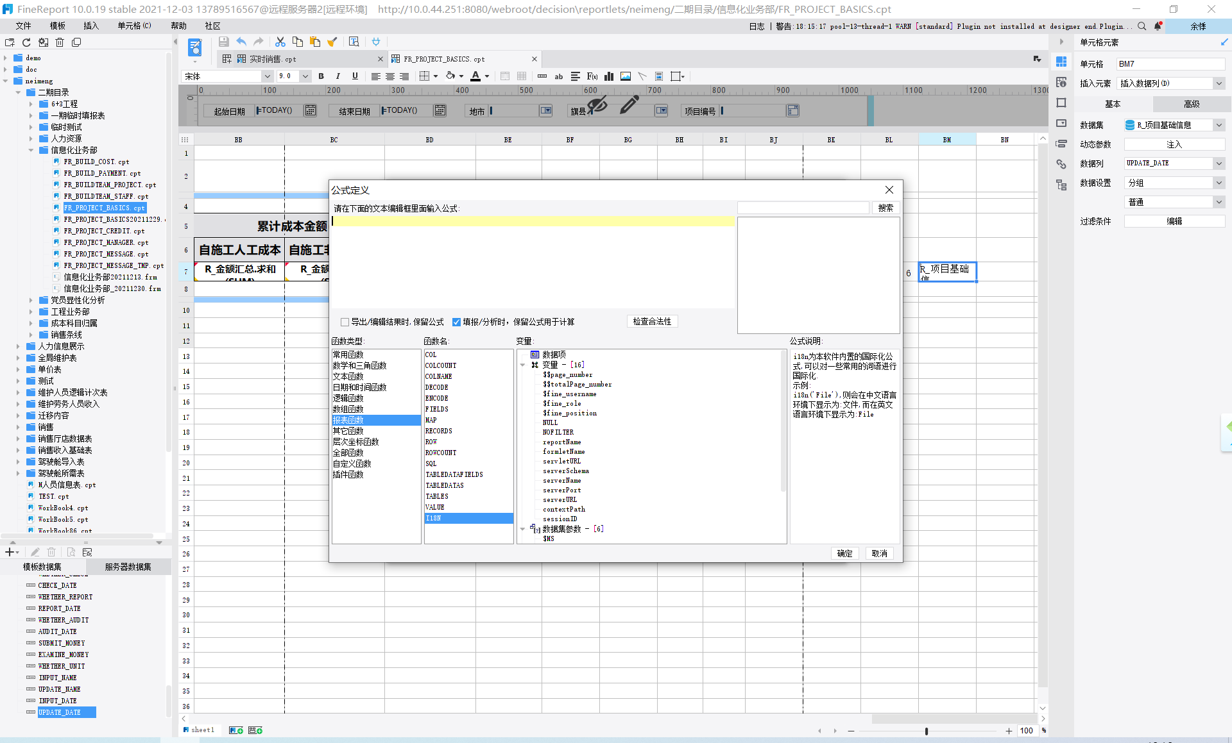This screenshot has height=743, width=1232.
Task: Select the 日期和时间函数 function type
Action: tap(359, 387)
